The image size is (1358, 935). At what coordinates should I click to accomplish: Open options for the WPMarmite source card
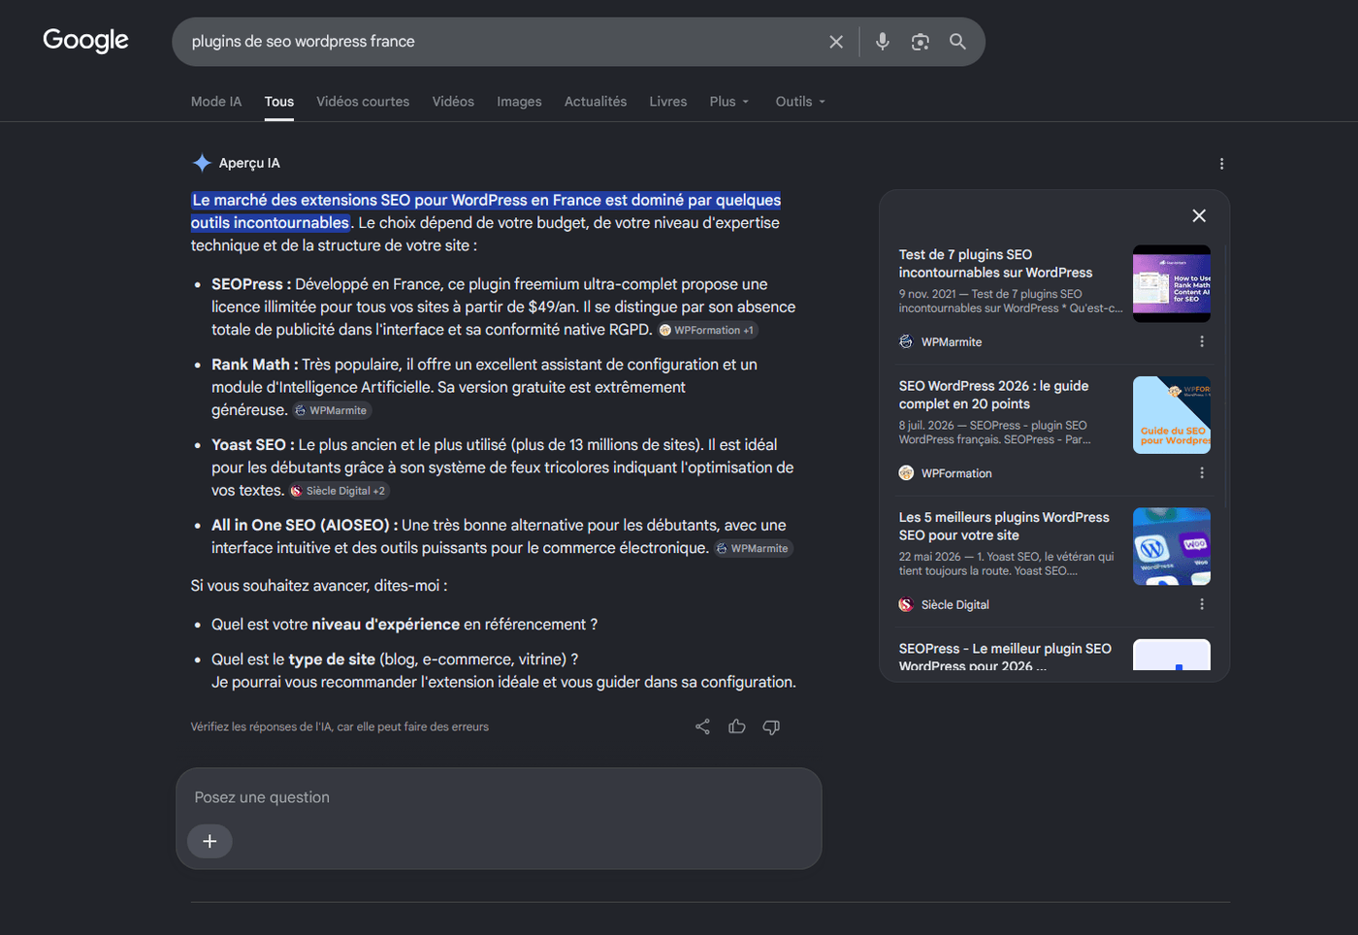(1202, 341)
